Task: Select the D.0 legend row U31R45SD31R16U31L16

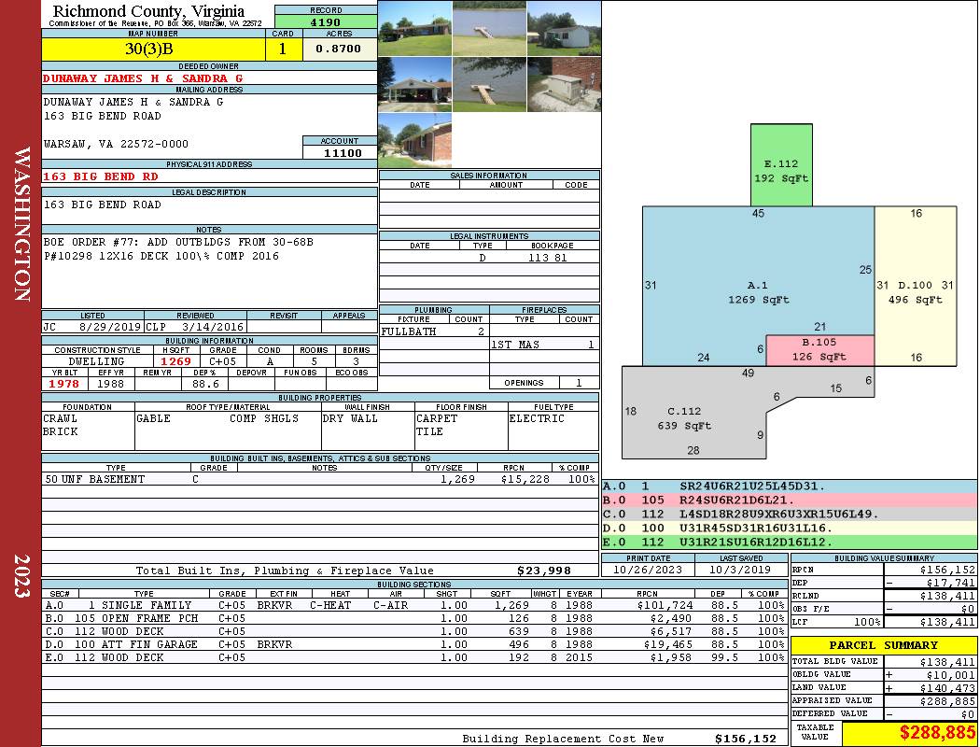Action: (789, 529)
